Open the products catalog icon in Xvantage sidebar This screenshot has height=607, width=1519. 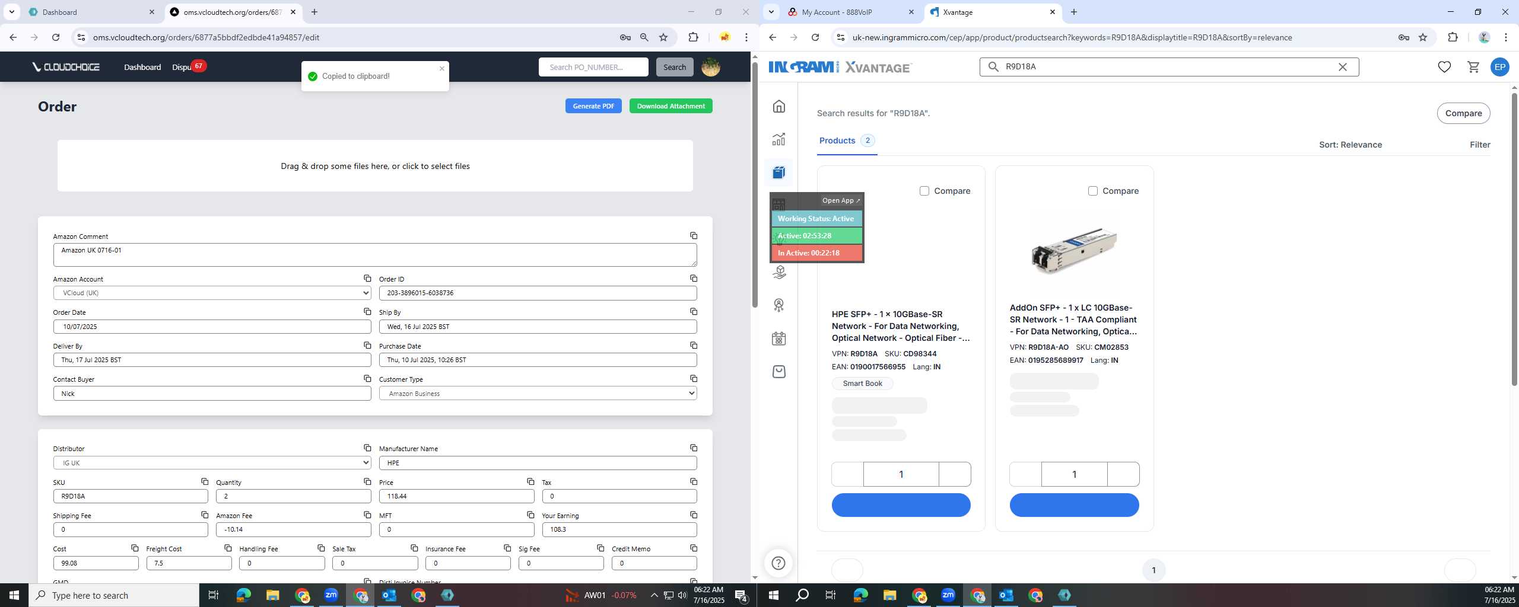778,172
